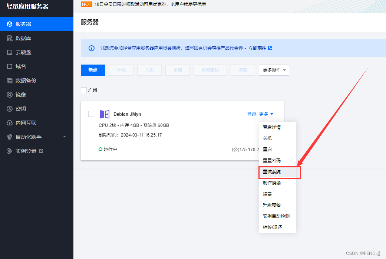This screenshot has width=386, height=259.
Task: Click external-link icon after 立即前往
Action: [x=270, y=48]
